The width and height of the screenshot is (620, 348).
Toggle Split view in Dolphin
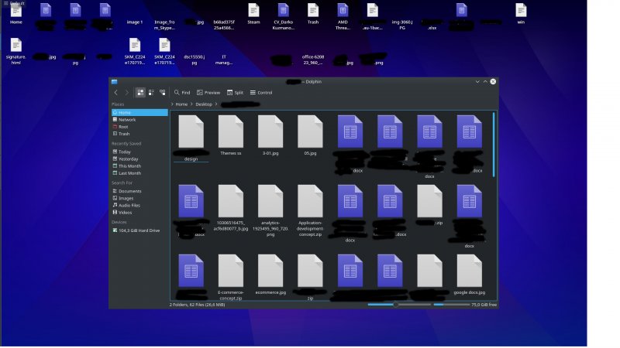235,93
